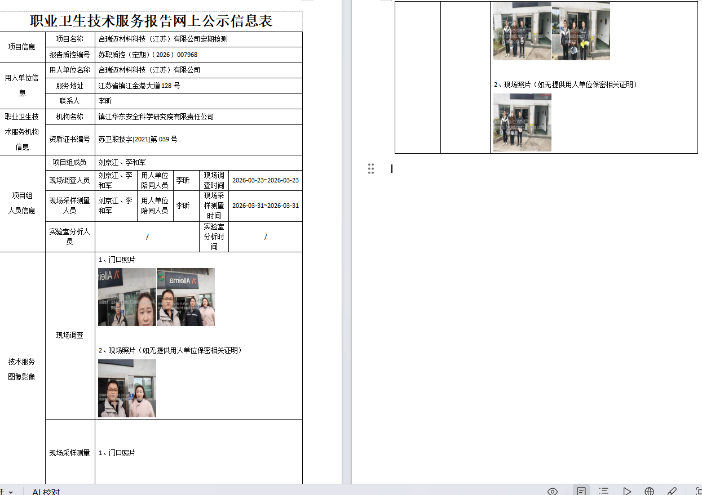The height and width of the screenshot is (495, 702).
Task: Click the 镇江华东安全科学研究院有限责任公司 cell
Action: 198,117
